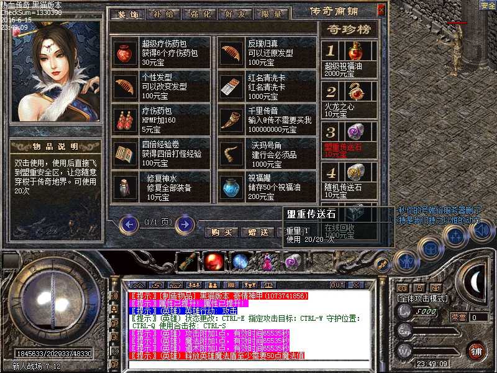Click the 荣誉 honor label
Viewport: 497px width, 373px height.
point(458,317)
